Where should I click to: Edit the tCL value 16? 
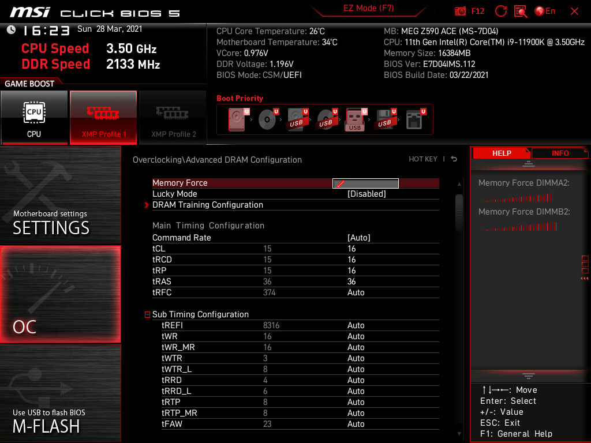[351, 249]
